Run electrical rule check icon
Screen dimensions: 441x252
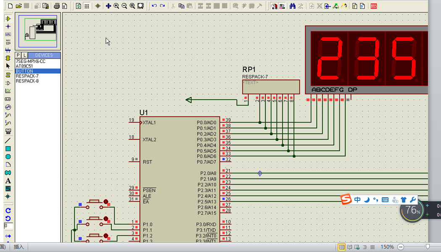click(362, 6)
